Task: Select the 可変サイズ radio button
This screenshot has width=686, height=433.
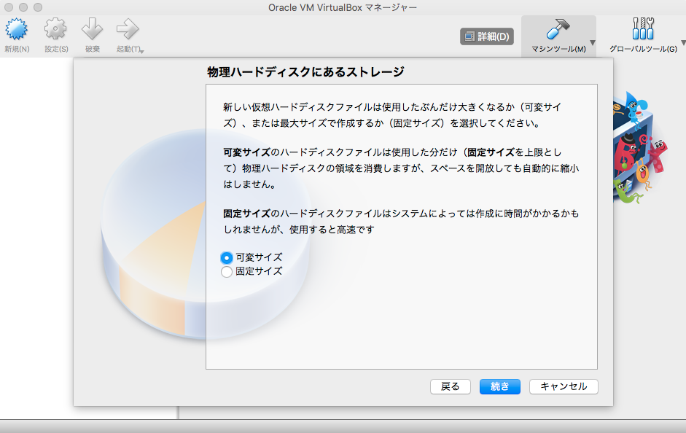Action: coord(226,257)
